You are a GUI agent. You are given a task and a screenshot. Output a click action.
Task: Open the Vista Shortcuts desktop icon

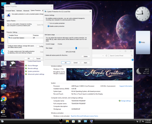[x=4, y=65]
